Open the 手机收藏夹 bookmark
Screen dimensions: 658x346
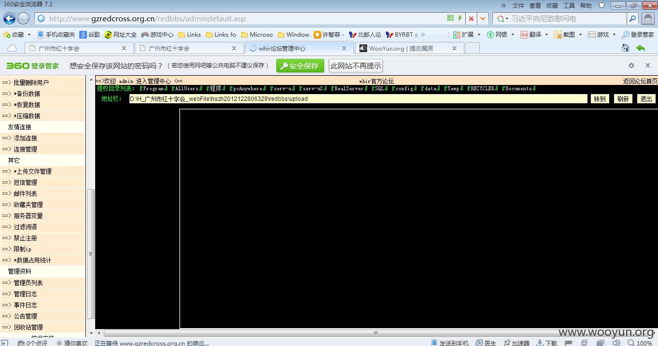coord(56,35)
